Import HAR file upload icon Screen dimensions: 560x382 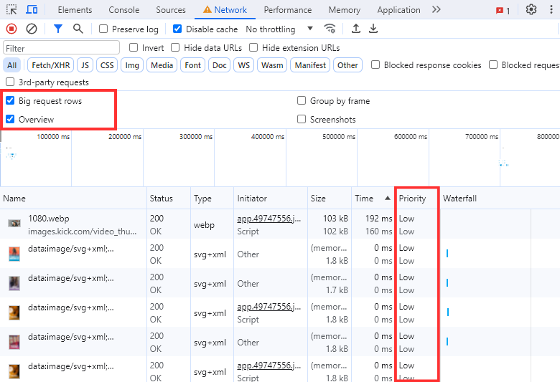355,29
